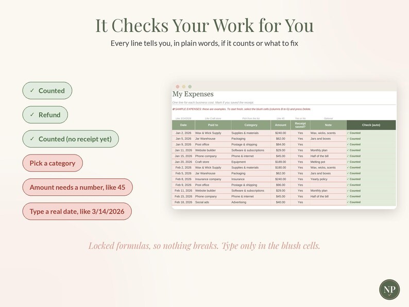Image resolution: width=409 pixels, height=307 pixels.
Task: Click 'Yes' receipt cell in Insurance company row
Action: pyautogui.click(x=300, y=179)
